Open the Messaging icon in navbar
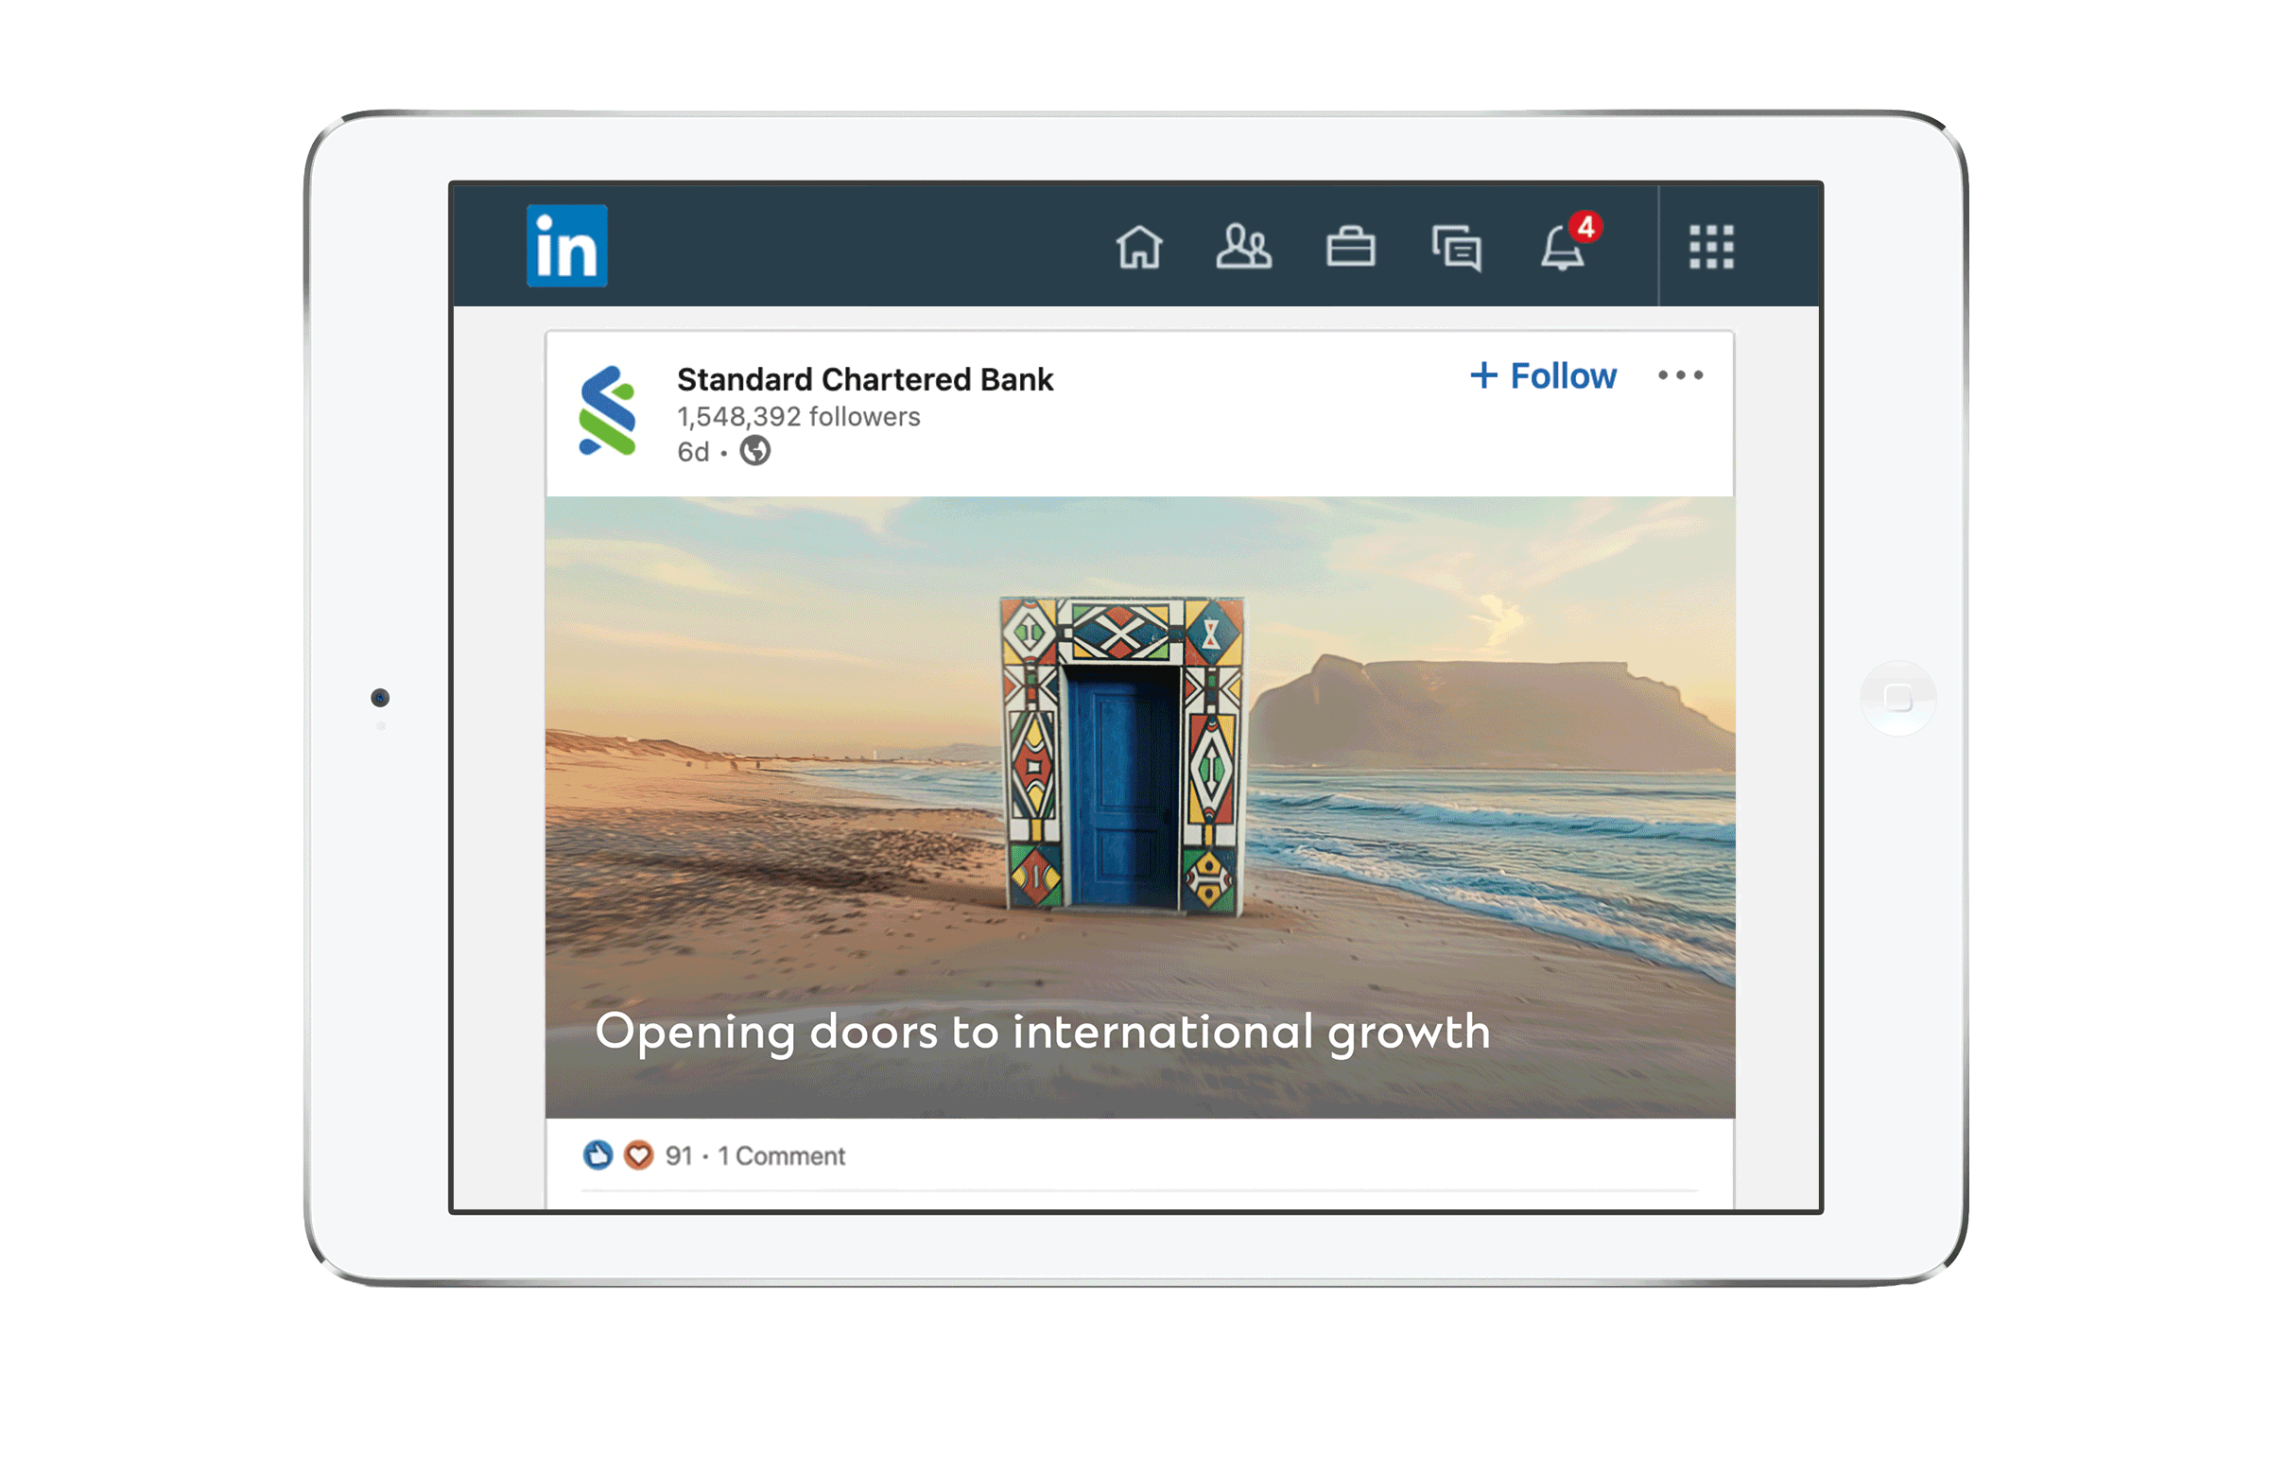Viewport: 2269px width, 1459px height. [x=1458, y=249]
